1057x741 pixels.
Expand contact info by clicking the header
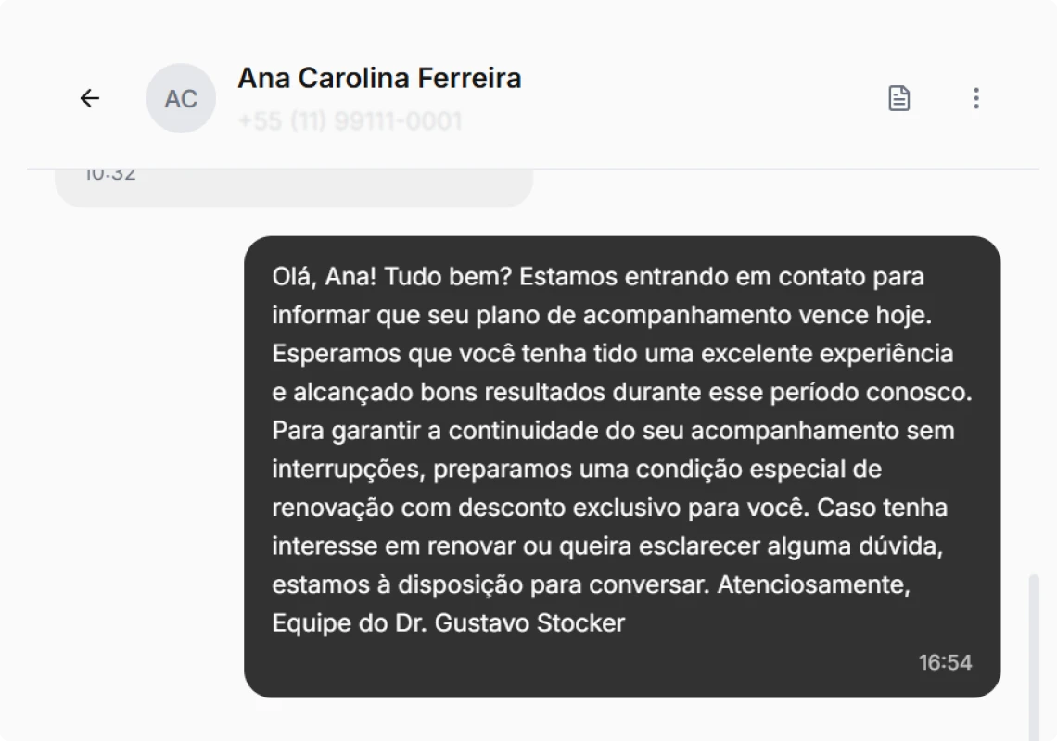[x=380, y=97]
